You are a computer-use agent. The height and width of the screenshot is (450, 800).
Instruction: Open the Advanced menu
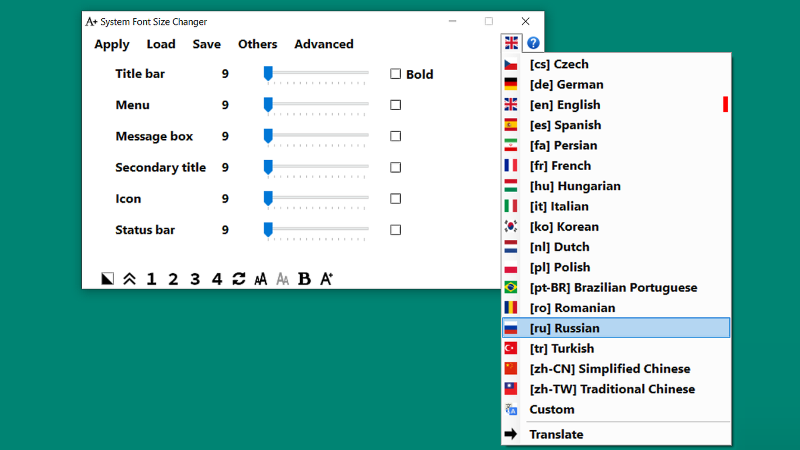(x=324, y=44)
